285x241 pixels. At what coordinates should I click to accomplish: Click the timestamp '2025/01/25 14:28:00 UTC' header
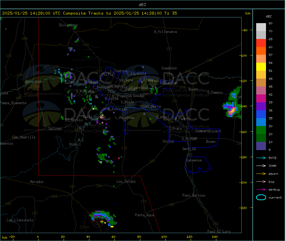pos(31,13)
